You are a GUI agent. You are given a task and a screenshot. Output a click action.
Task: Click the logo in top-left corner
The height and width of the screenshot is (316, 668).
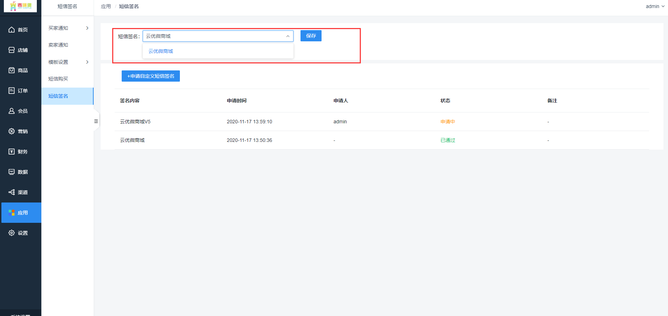click(x=20, y=6)
